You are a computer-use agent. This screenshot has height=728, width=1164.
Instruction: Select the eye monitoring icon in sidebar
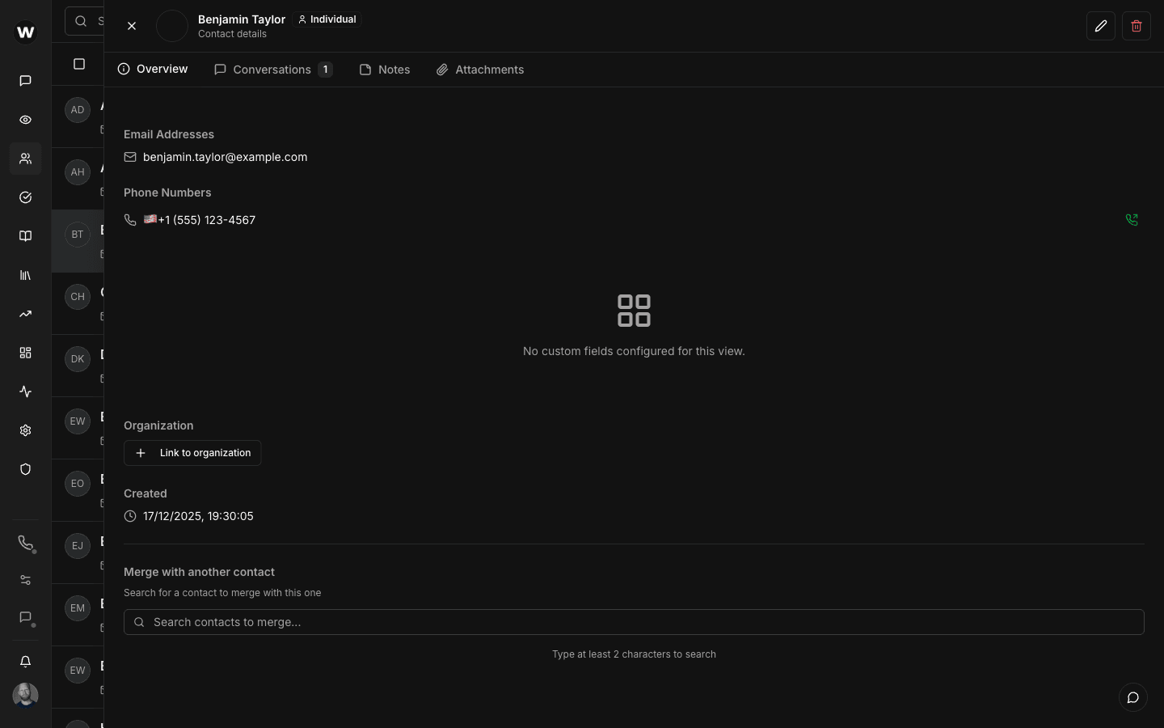(25, 120)
